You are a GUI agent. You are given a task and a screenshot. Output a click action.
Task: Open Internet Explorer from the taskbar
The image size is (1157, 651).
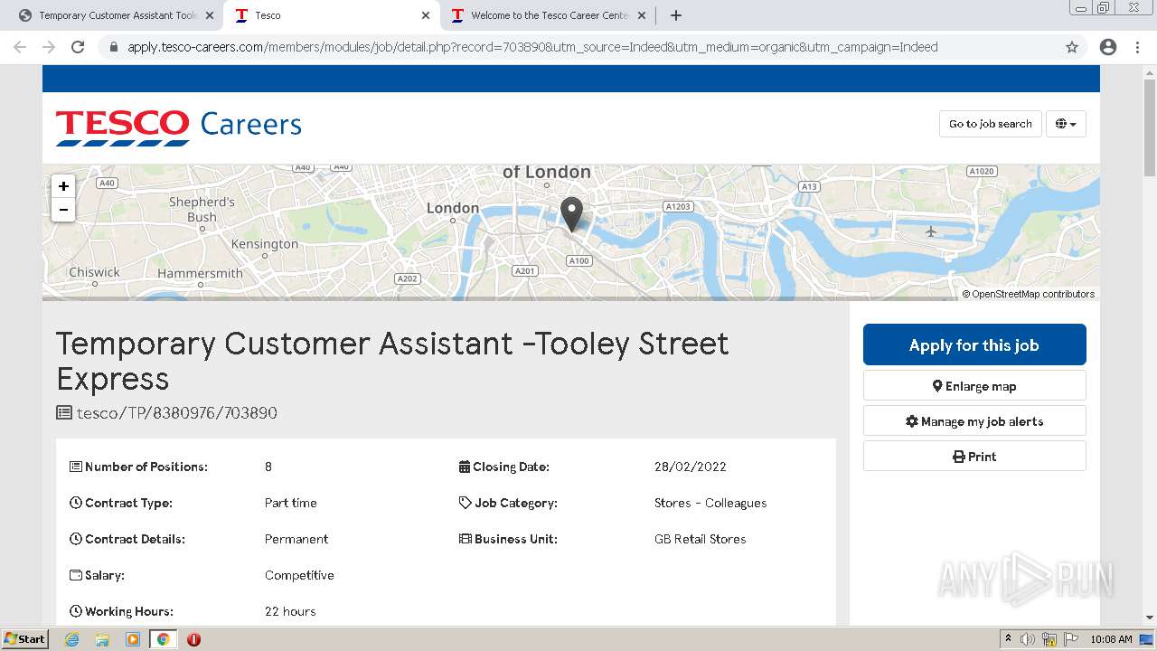(x=71, y=639)
